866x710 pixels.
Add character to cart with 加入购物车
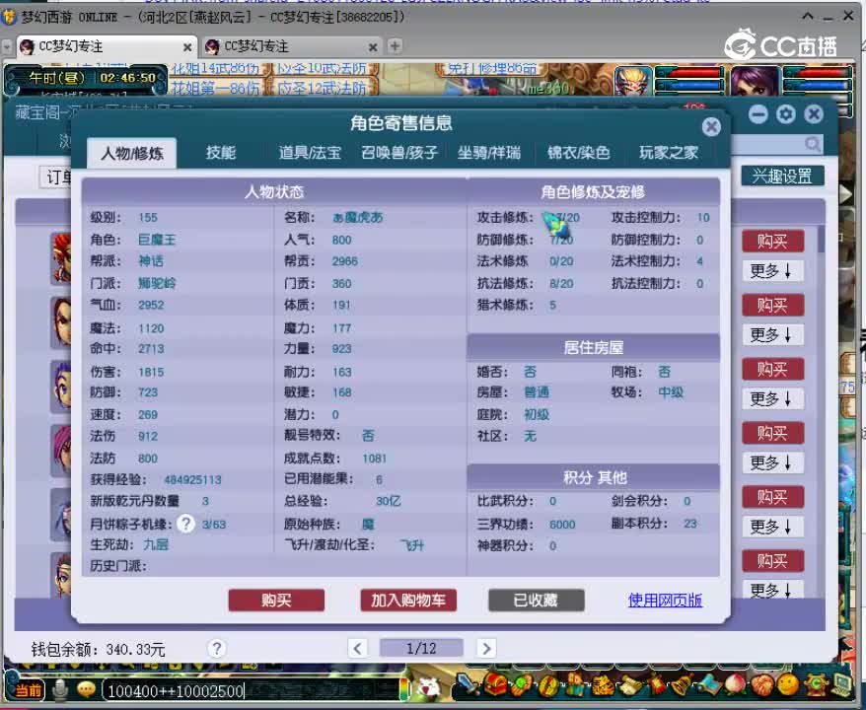point(408,601)
